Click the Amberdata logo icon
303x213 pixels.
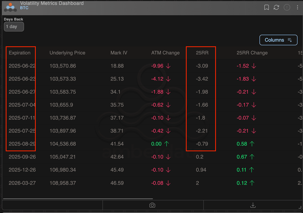10,7
